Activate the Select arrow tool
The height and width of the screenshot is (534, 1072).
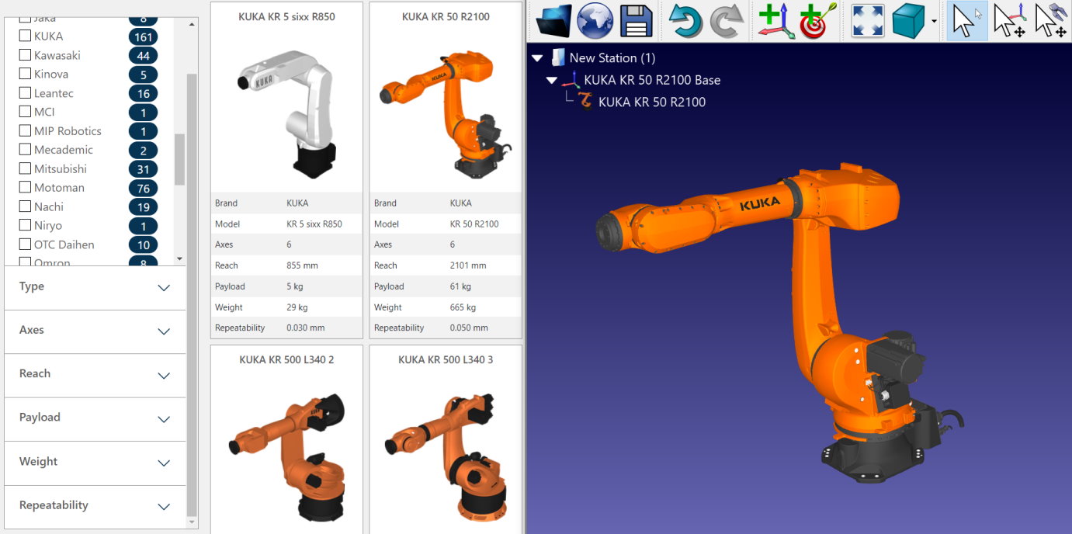click(x=966, y=21)
